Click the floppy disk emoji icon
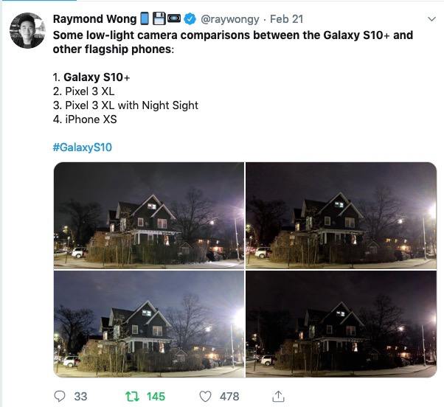The width and height of the screenshot is (444, 407). click(159, 18)
